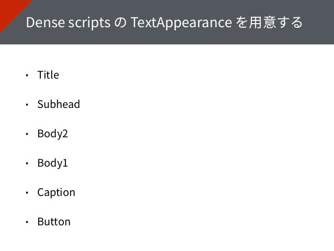Click the を character in the heading
The height and width of the screenshot is (251, 334).
[x=241, y=23]
